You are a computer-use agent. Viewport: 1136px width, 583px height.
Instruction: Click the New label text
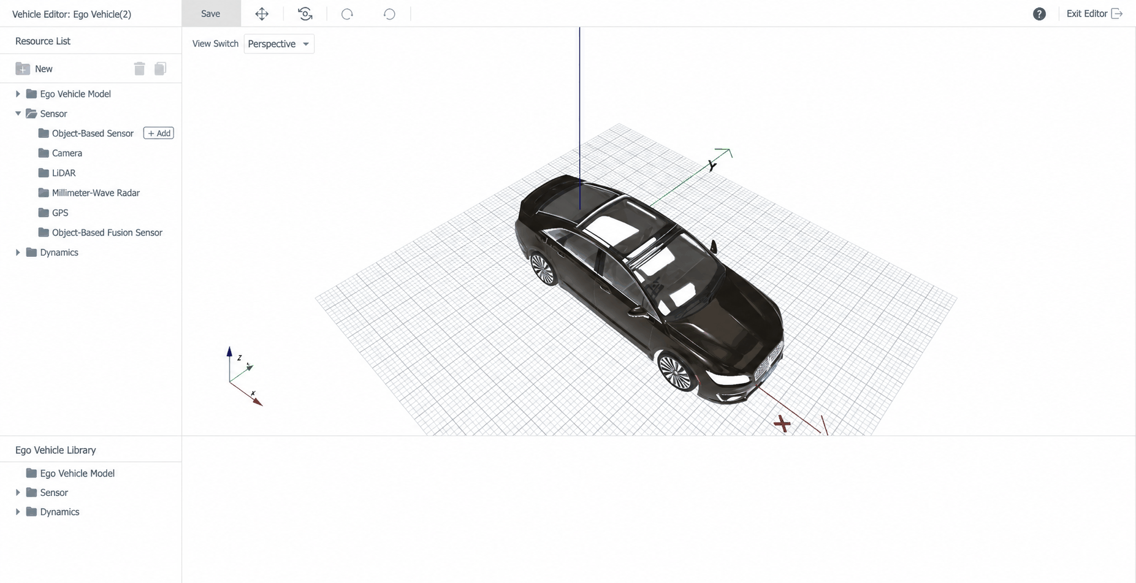pos(44,69)
